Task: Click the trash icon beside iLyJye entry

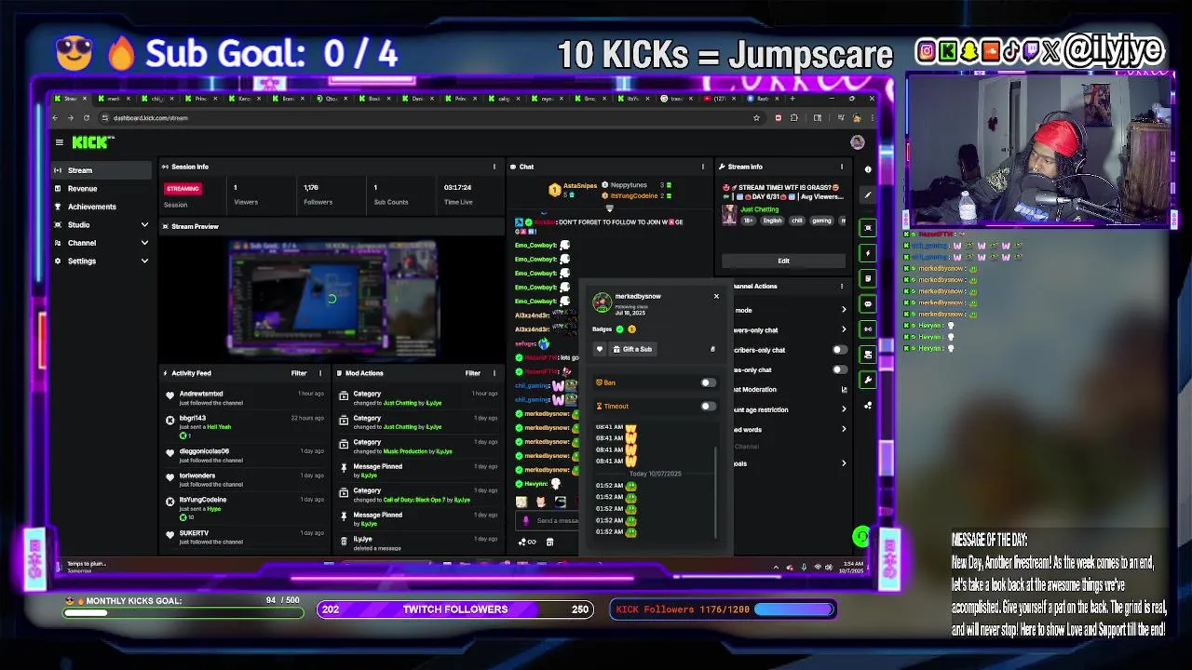Action: 344,541
